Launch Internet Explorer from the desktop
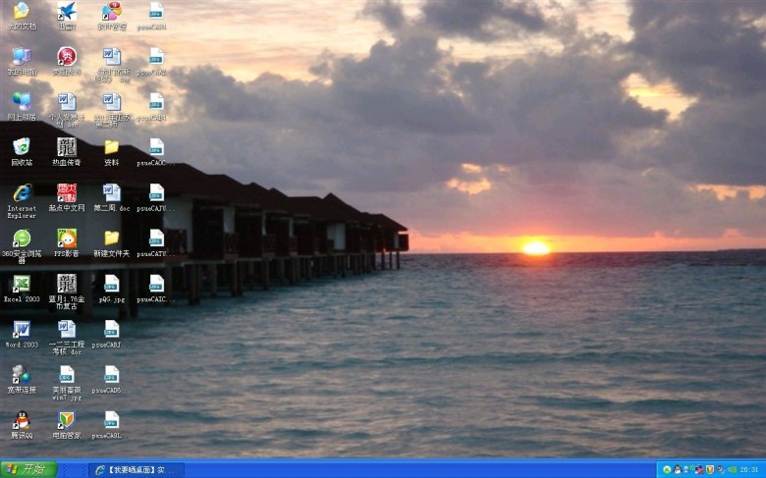This screenshot has width=766, height=478. coord(21,193)
